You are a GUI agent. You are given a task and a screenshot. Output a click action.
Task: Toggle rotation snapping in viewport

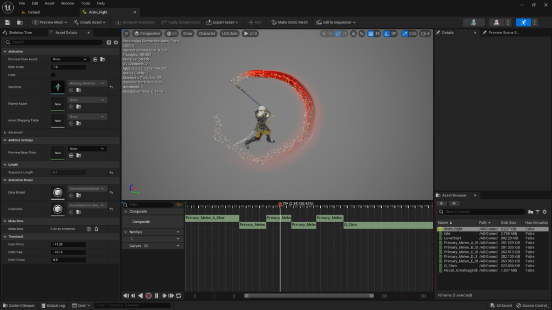tap(387, 33)
